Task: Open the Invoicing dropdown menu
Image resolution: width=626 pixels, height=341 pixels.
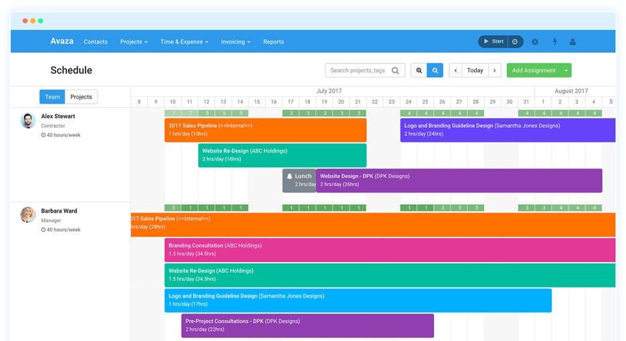Action: tap(236, 41)
